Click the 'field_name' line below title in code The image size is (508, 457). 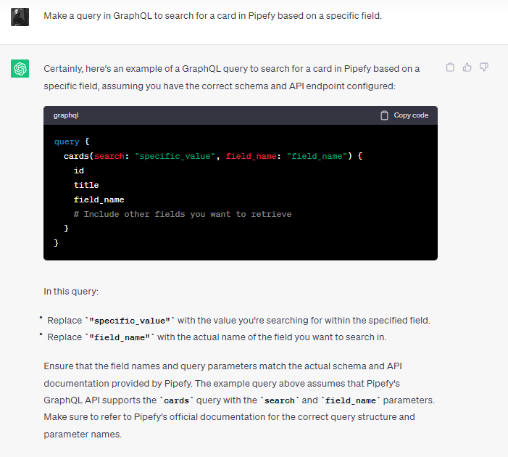pyautogui.click(x=99, y=199)
